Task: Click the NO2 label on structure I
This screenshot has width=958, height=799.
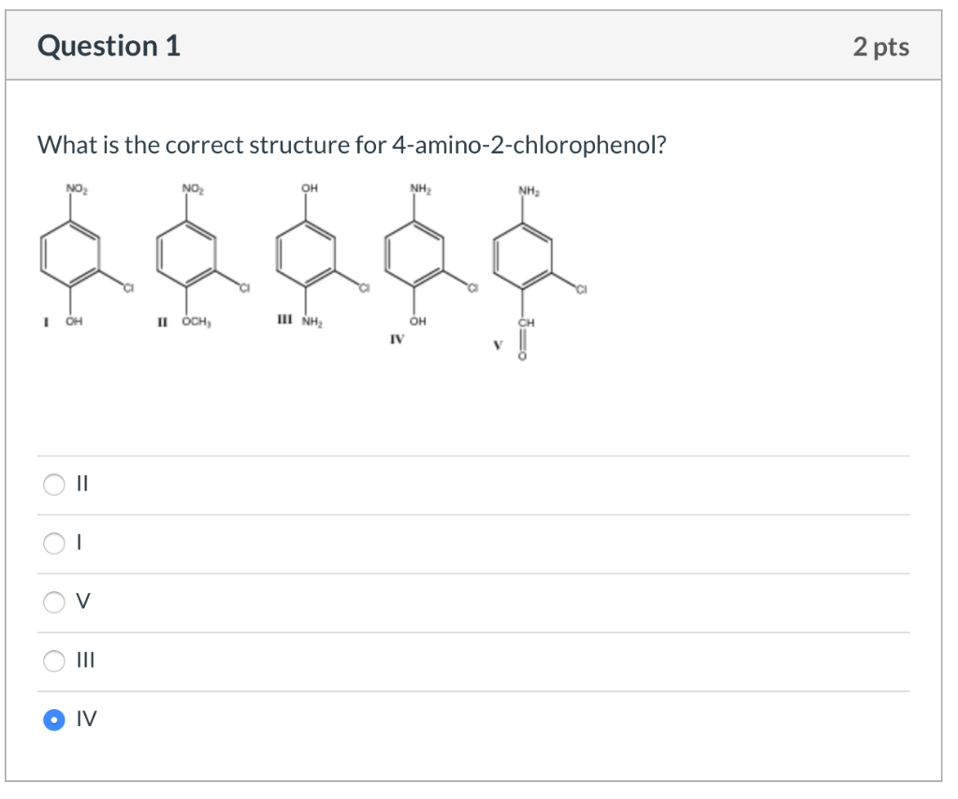Action: pos(75,187)
